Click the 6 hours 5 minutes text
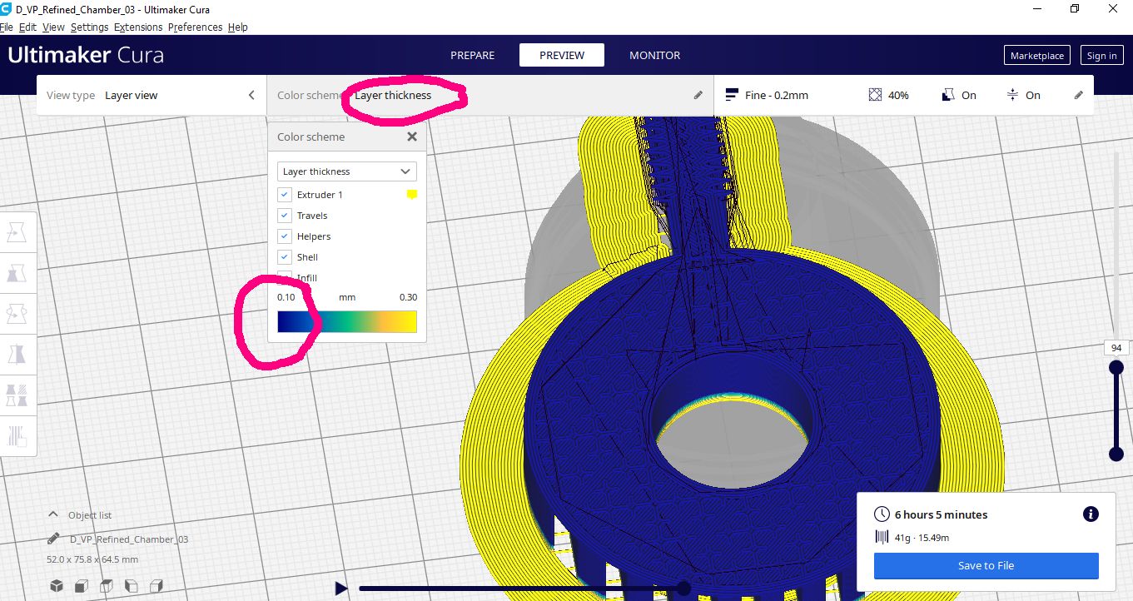The width and height of the screenshot is (1133, 601). pyautogui.click(x=941, y=514)
